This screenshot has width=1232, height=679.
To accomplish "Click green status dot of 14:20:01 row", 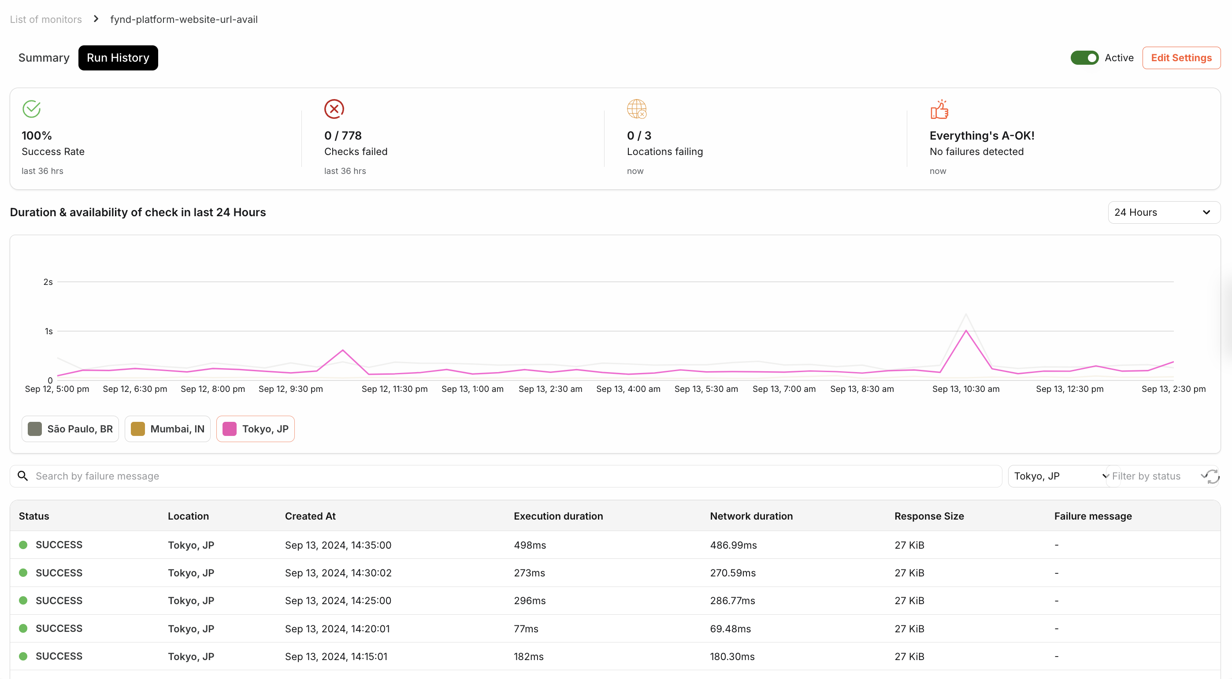I will pyautogui.click(x=23, y=628).
